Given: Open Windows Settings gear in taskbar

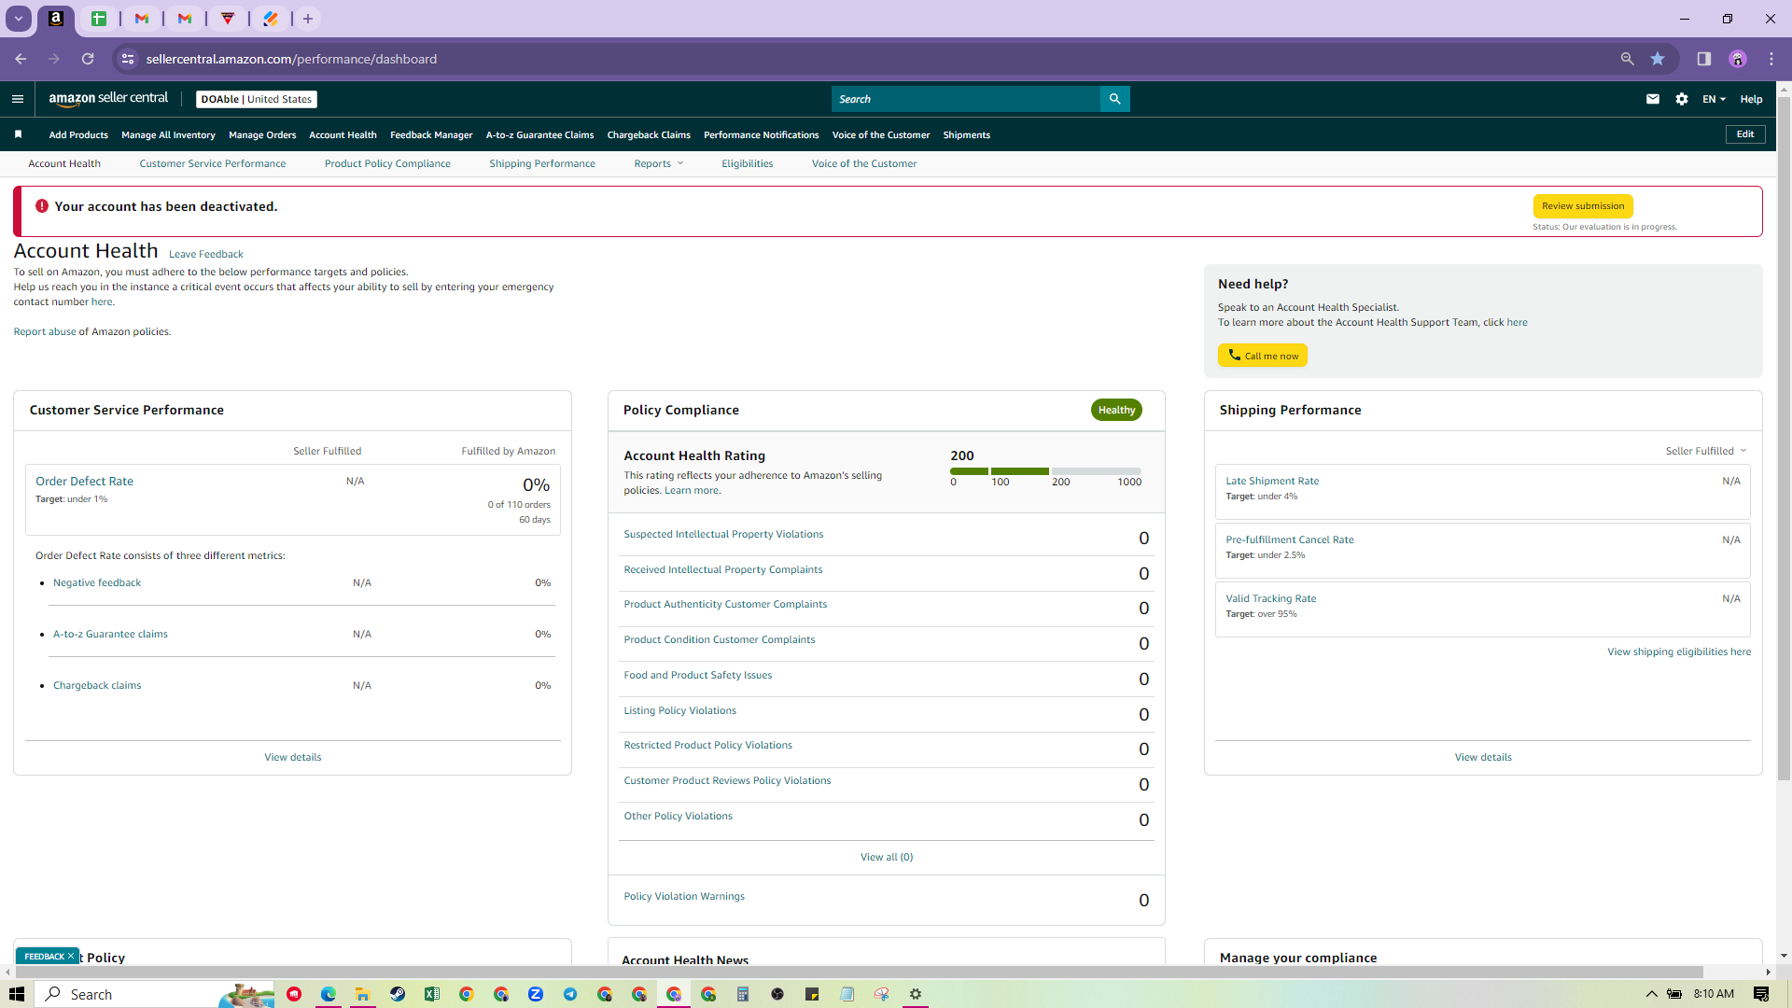Looking at the screenshot, I should [916, 994].
